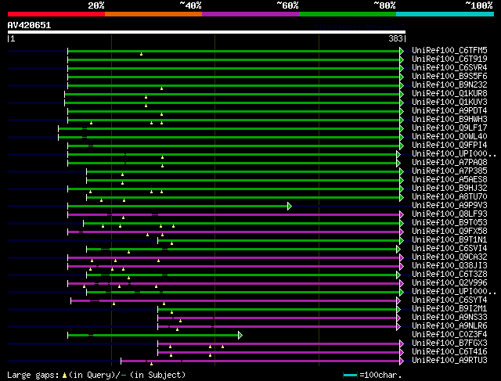501x381 pixels.
Task: Select hit label UniRef100_C6SVR4
Action: [x=449, y=68]
